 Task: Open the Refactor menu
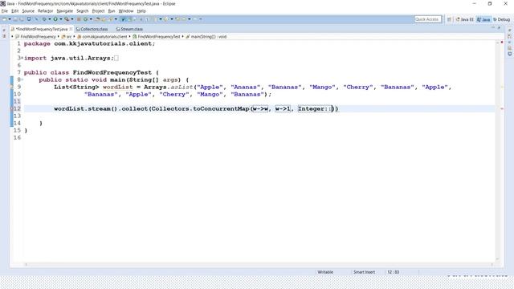(45, 10)
